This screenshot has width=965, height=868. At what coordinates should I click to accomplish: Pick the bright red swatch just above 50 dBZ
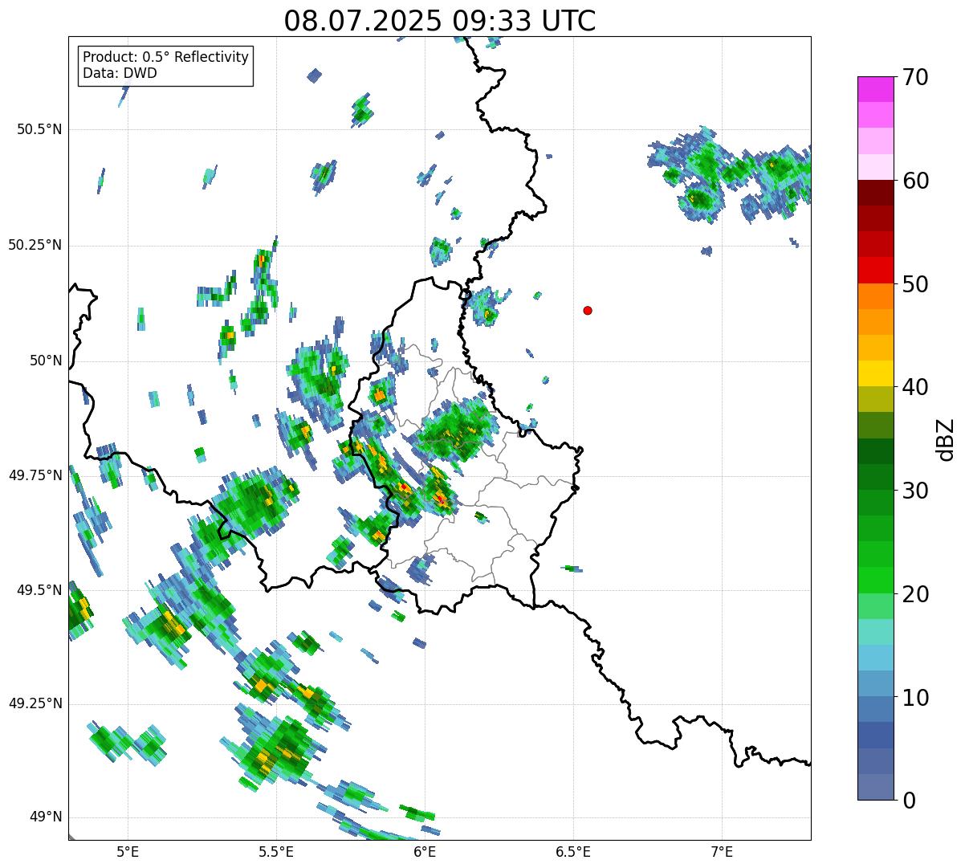[x=875, y=270]
